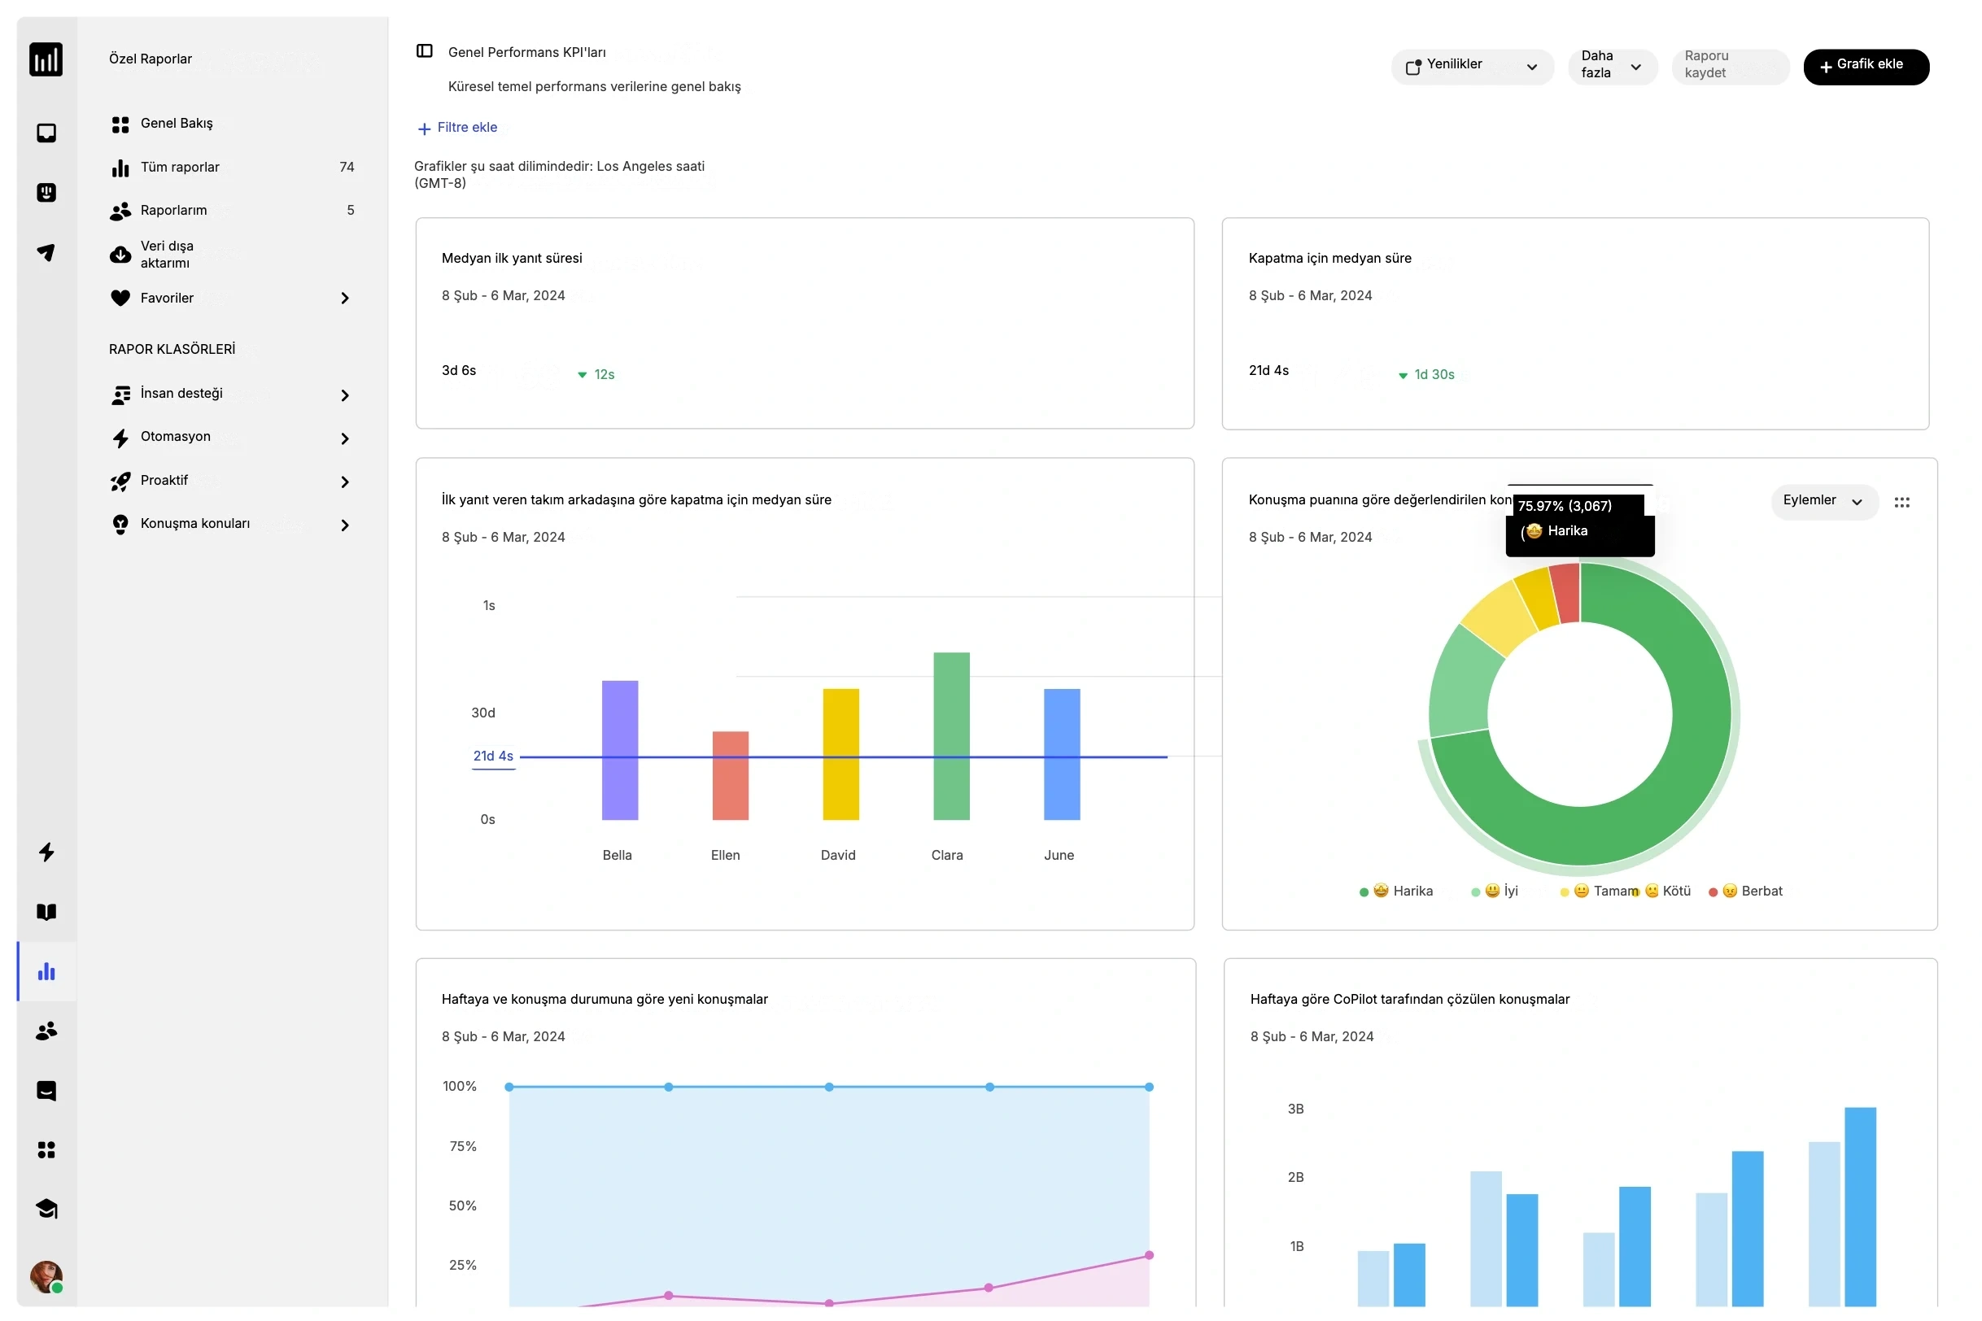The width and height of the screenshot is (1982, 1321).
Task: Toggle sidebar panel icon beside report title
Action: (x=425, y=51)
